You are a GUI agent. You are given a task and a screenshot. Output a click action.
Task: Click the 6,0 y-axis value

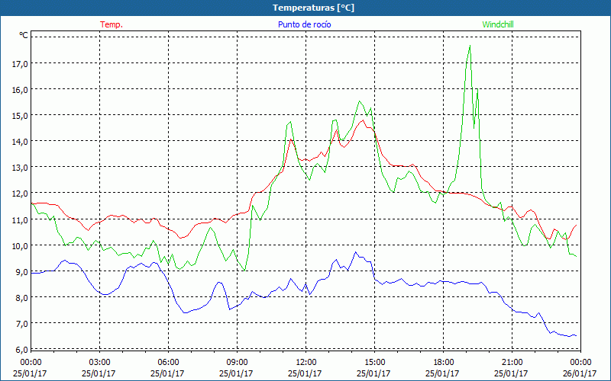tap(21, 350)
